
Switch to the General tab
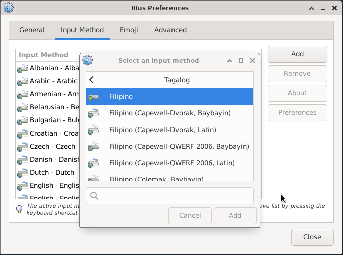coord(32,30)
